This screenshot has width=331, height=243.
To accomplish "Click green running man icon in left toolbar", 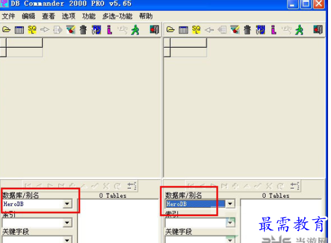I will (135, 30).
